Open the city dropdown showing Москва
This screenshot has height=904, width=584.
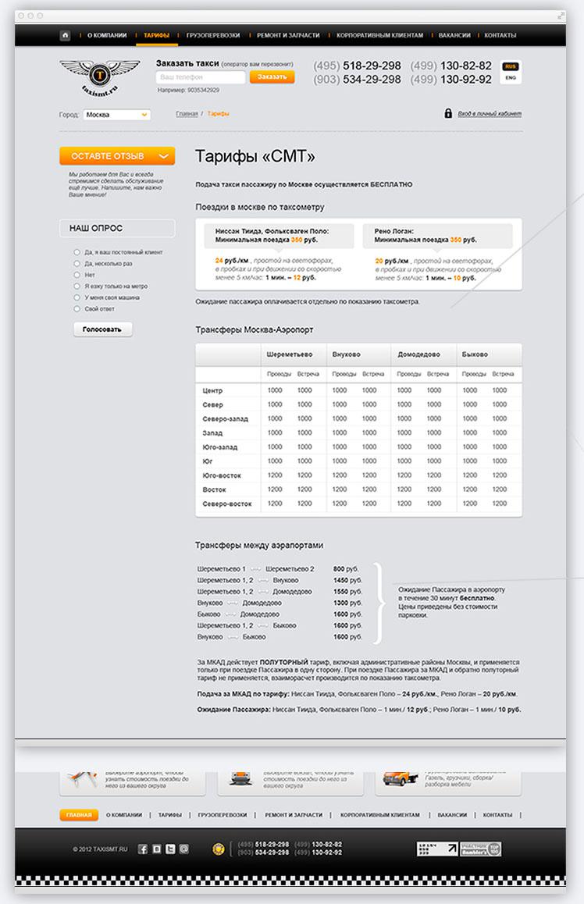116,115
